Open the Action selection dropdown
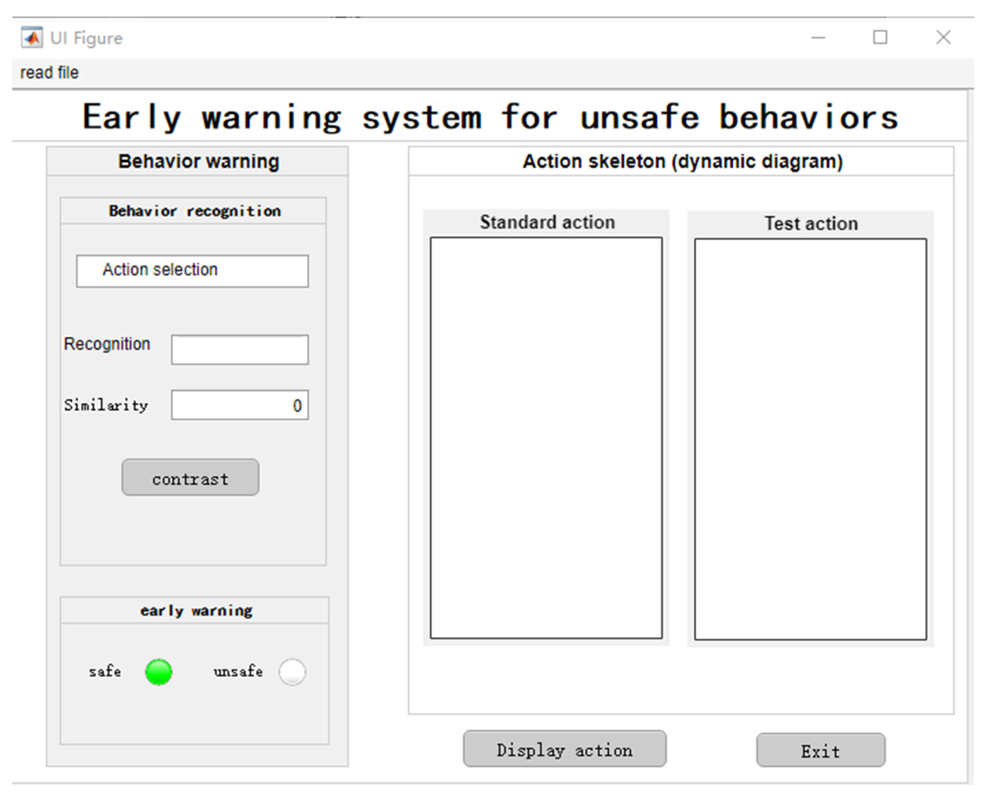This screenshot has width=989, height=799. (x=192, y=271)
